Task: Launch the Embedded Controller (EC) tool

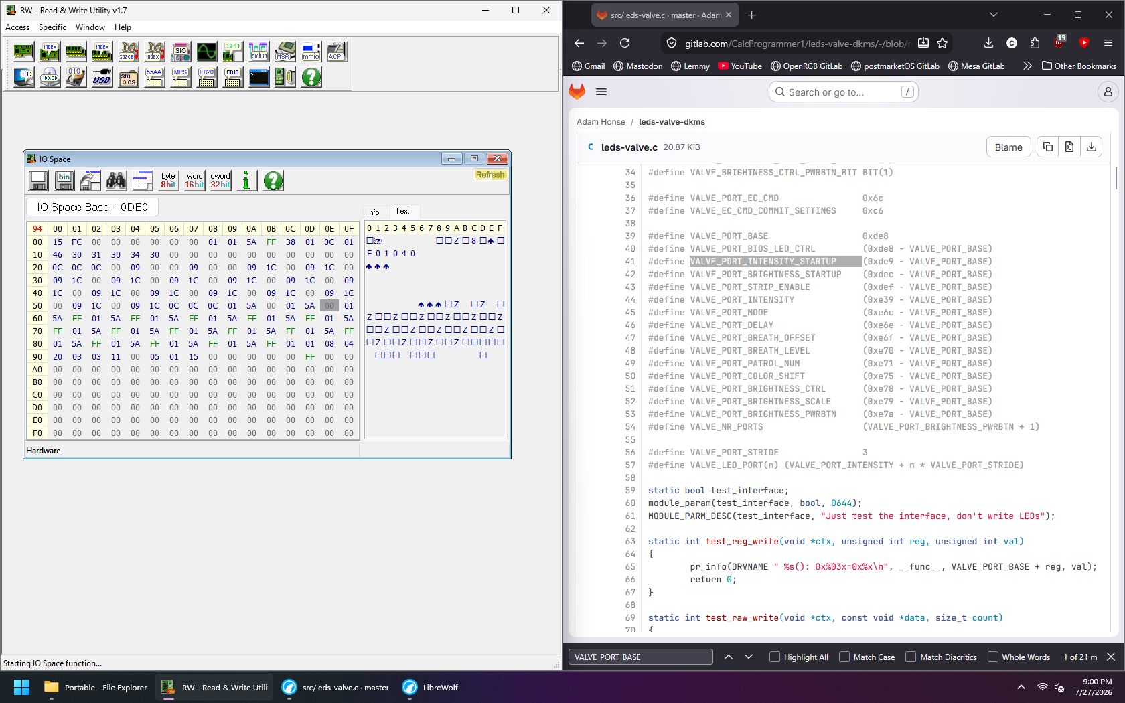Action: pyautogui.click(x=23, y=77)
